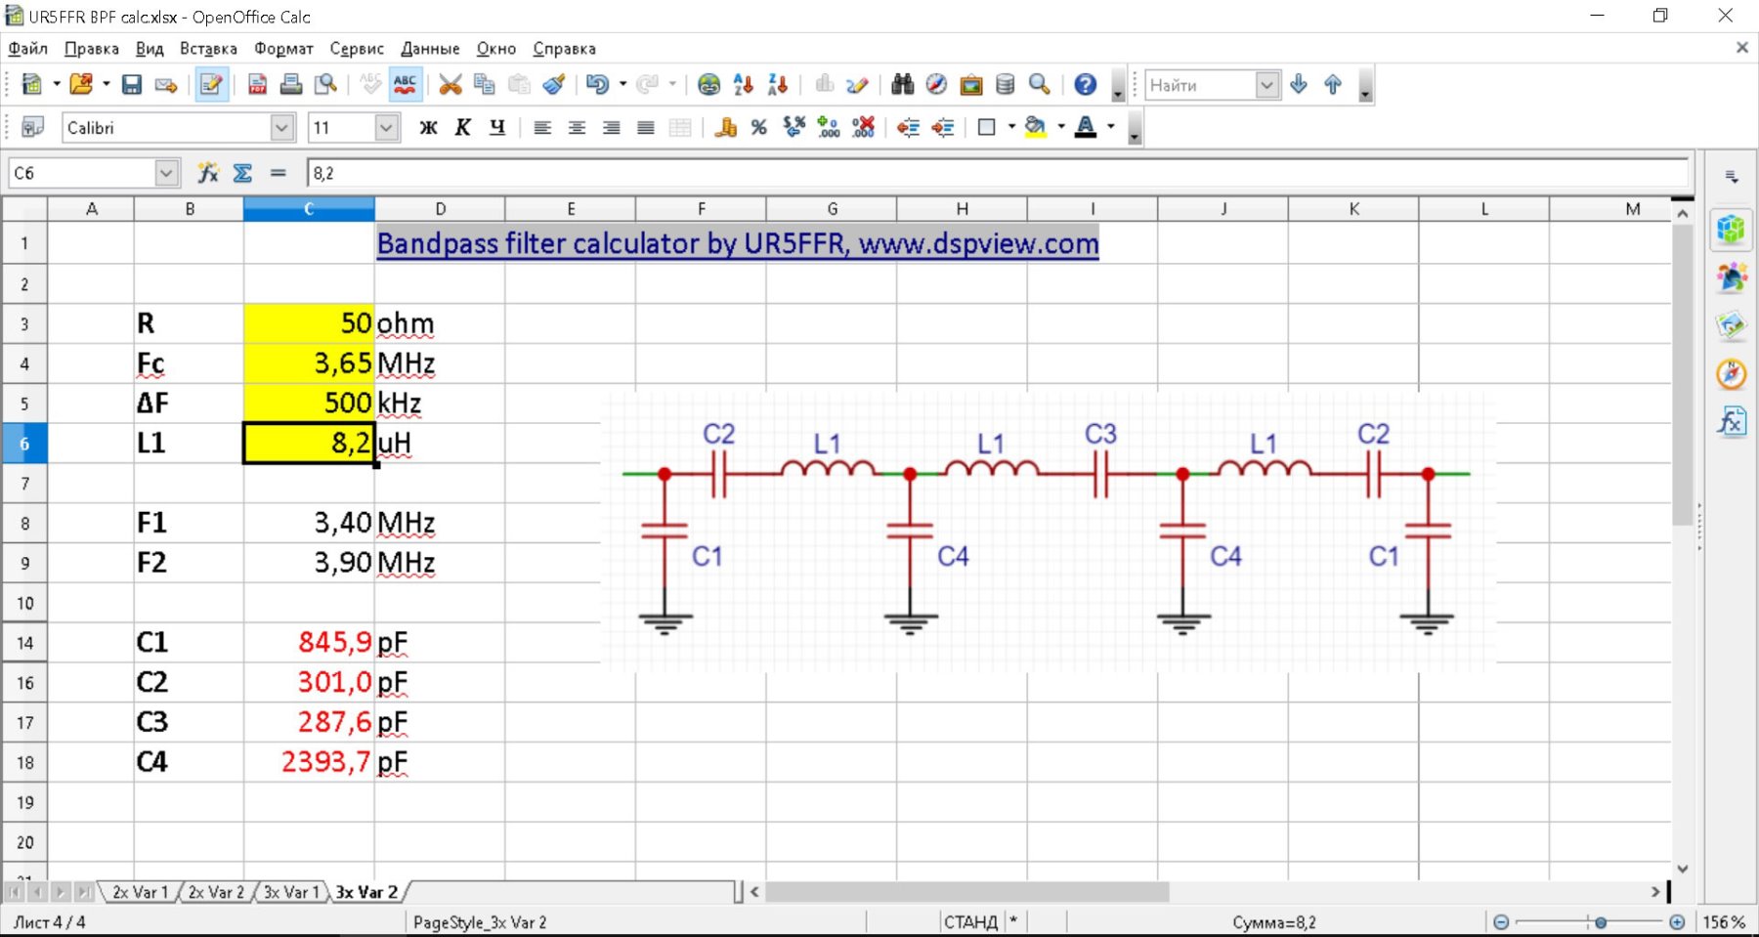This screenshot has height=937, width=1759.
Task: Click the Cut scissors icon
Action: pos(450,85)
